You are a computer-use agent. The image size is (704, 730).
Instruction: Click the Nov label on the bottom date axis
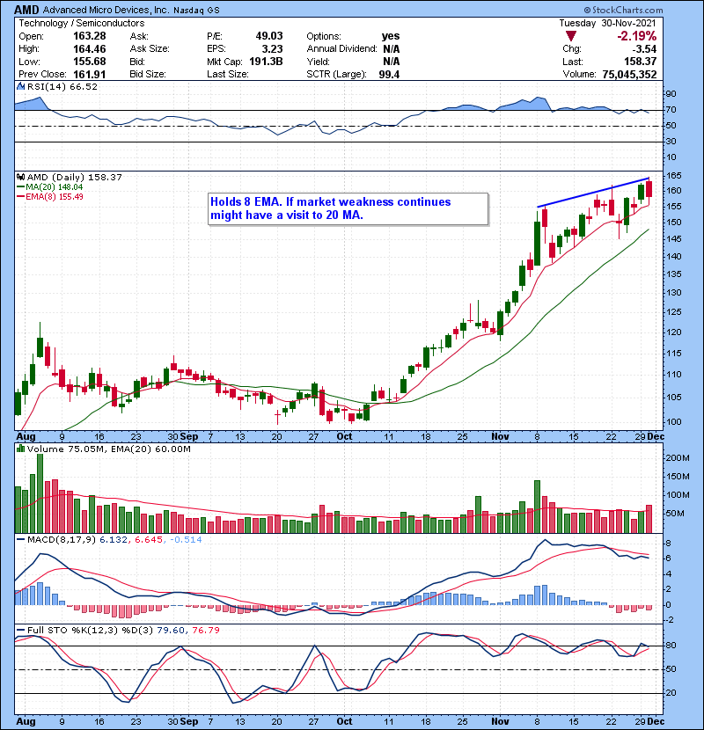click(x=500, y=721)
